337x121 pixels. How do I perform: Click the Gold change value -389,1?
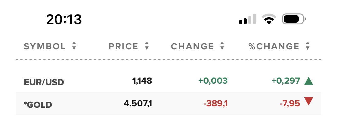[215, 103]
